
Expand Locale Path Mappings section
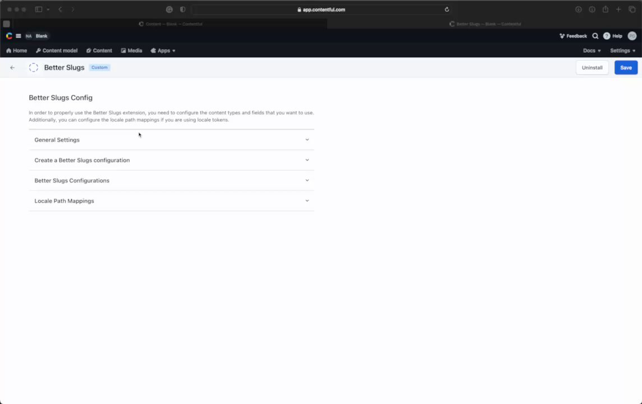click(x=171, y=201)
